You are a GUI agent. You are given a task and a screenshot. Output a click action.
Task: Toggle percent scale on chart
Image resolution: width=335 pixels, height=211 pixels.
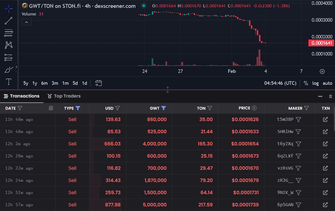click(306, 83)
